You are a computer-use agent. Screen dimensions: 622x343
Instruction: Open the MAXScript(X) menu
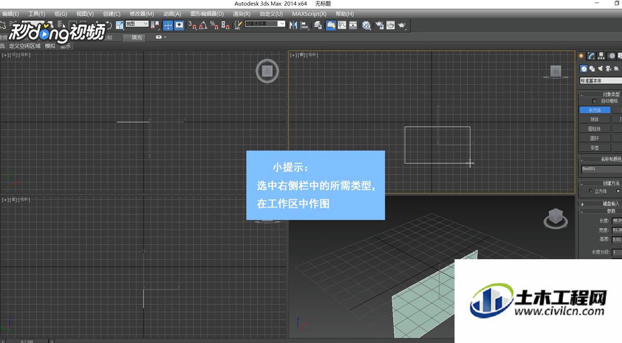point(309,14)
